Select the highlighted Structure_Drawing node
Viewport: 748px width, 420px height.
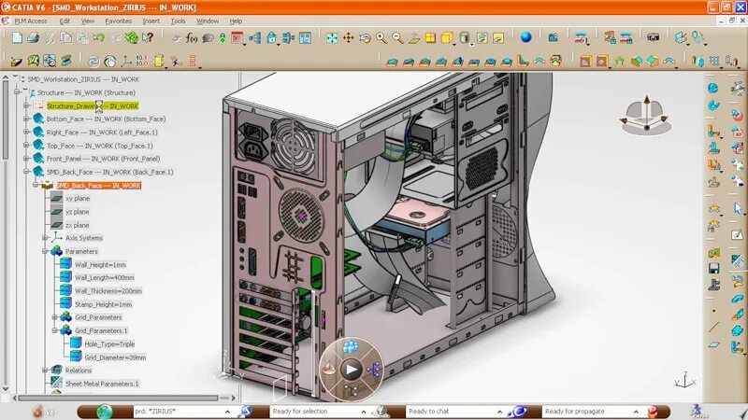[93, 105]
